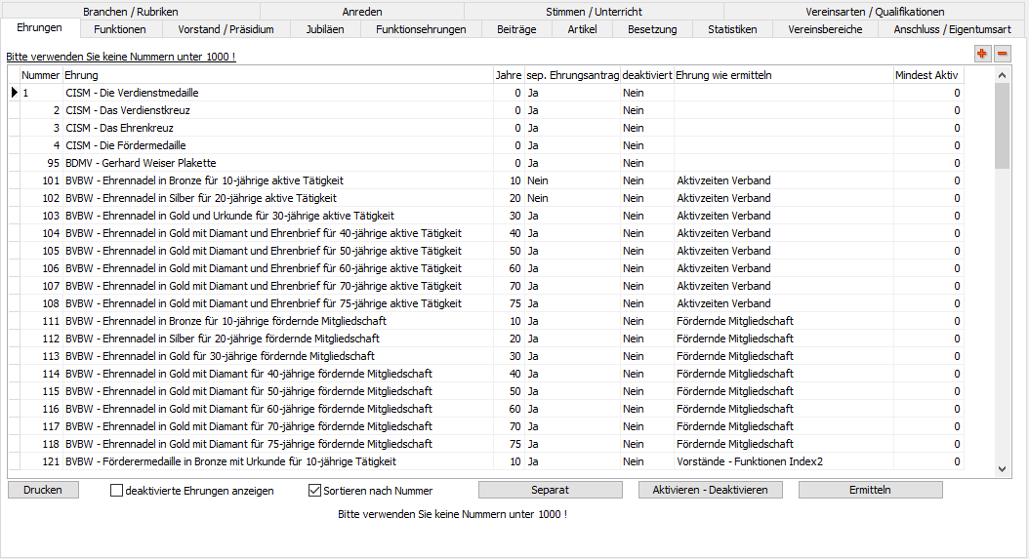Screen dimensions: 1029x559
Task: Open the Beiträge tab
Action: coord(516,29)
